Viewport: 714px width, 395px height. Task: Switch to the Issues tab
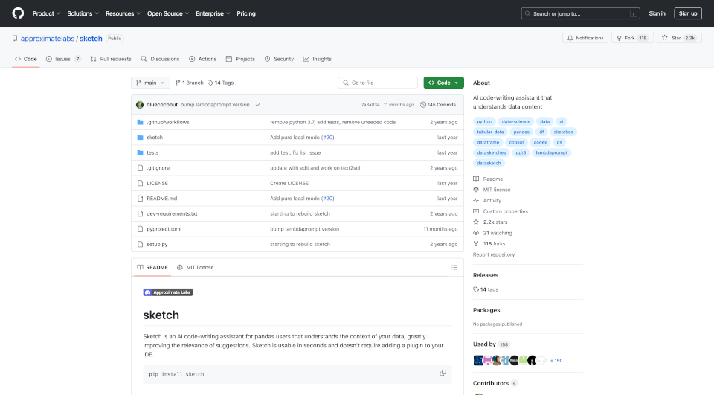pos(63,59)
